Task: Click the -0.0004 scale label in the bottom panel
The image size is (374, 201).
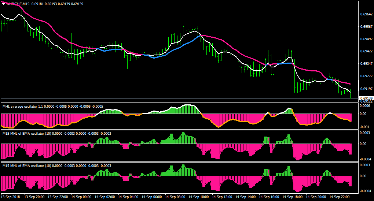Action: (x=365, y=191)
